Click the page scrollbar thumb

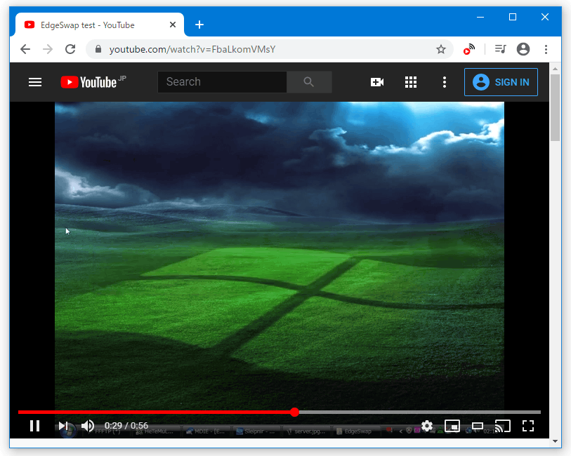(x=555, y=107)
